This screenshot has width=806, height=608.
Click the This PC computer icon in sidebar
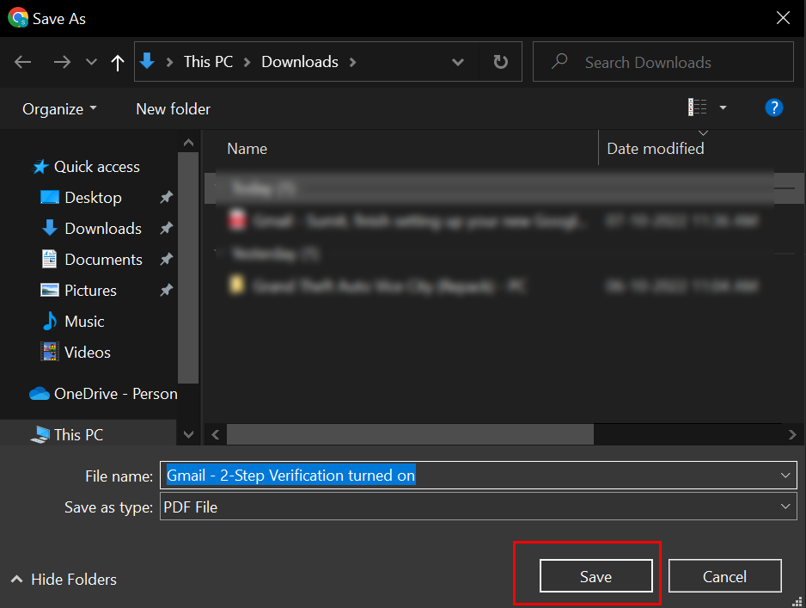click(40, 434)
